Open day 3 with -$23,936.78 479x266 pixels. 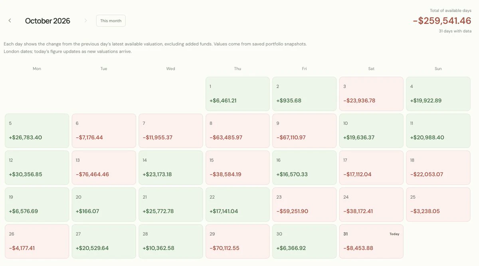[x=371, y=94]
